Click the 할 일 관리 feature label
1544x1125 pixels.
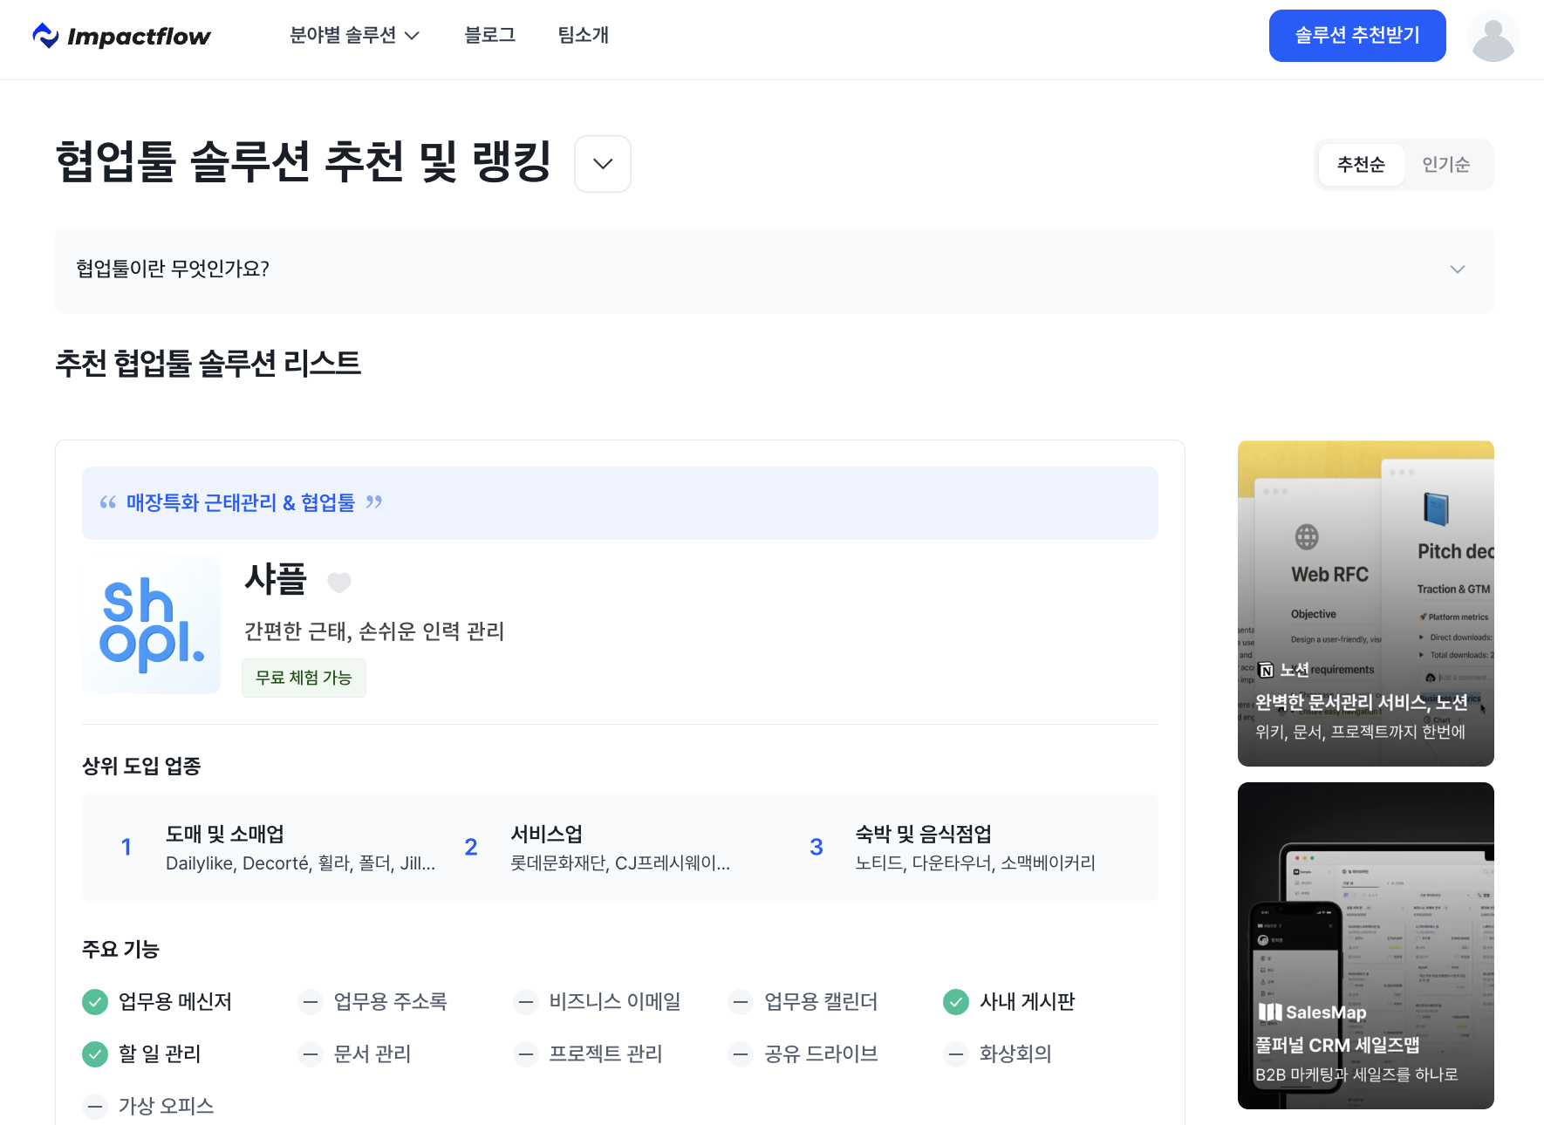(x=160, y=1054)
